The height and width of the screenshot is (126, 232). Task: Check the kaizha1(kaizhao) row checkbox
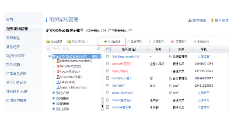click(x=108, y=93)
